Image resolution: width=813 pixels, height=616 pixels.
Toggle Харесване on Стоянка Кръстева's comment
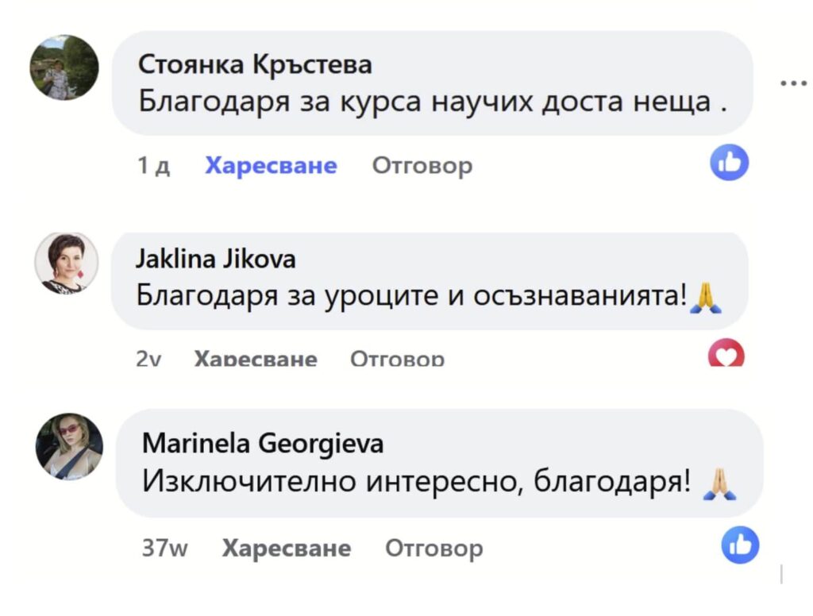pyautogui.click(x=271, y=165)
